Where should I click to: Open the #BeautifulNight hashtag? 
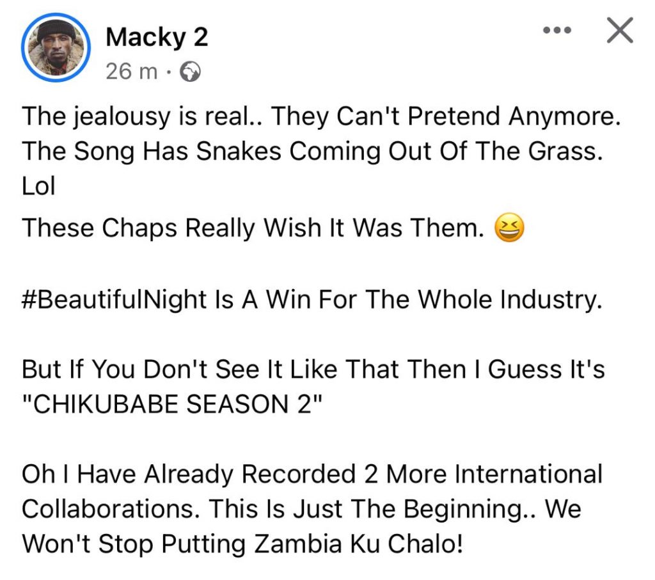coord(114,300)
